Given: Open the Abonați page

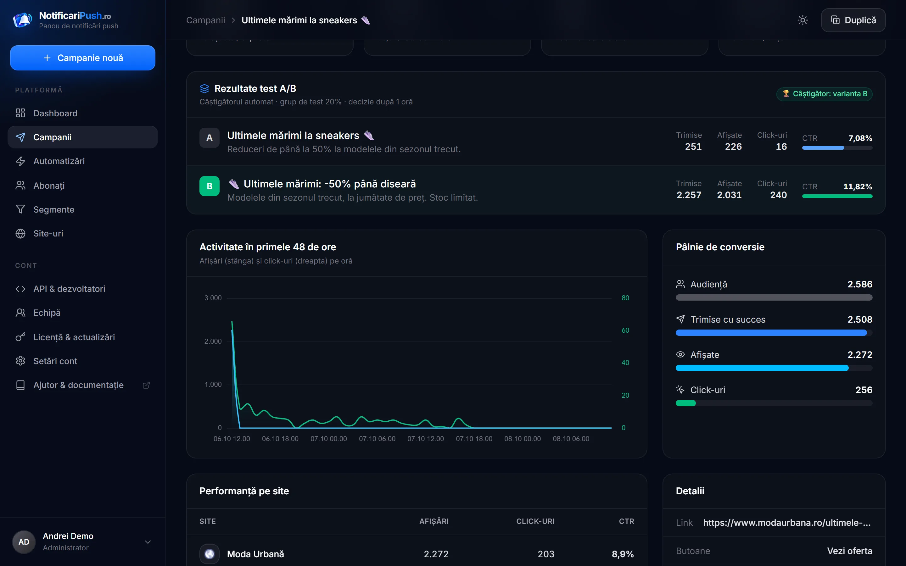Looking at the screenshot, I should pos(83,185).
